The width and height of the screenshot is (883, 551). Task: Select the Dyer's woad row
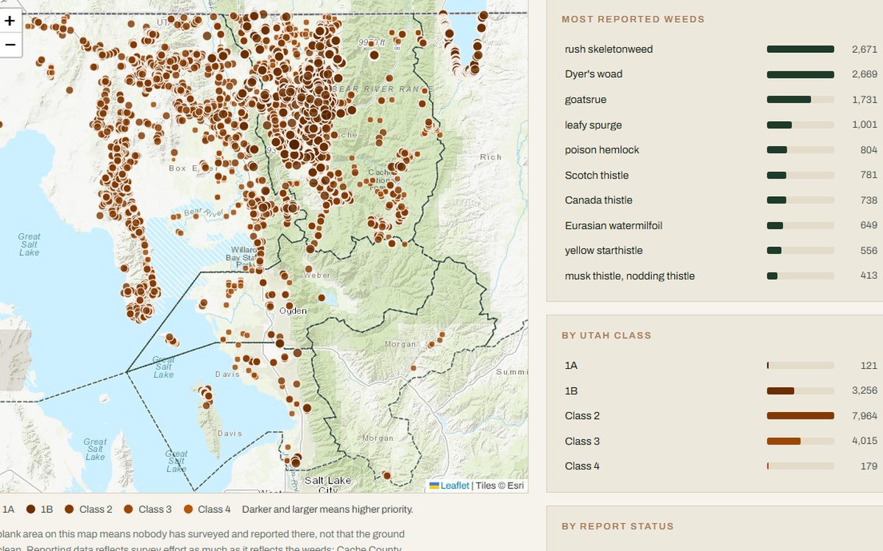[x=720, y=74]
